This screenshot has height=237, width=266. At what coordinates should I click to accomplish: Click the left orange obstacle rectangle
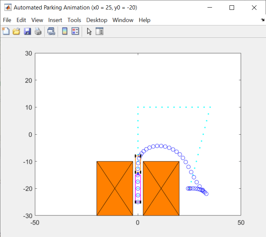tap(115, 188)
